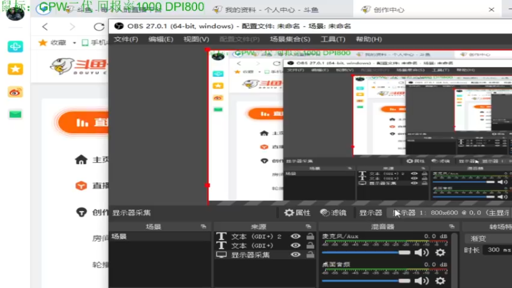Lock the 文本 (GDI+) 2 source
The image size is (512, 288).
pos(310,236)
